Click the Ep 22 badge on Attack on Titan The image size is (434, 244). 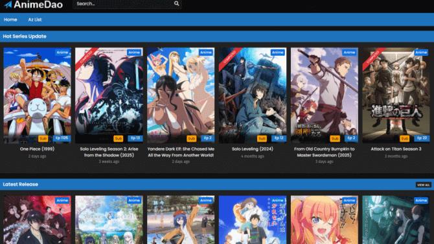(x=422, y=138)
